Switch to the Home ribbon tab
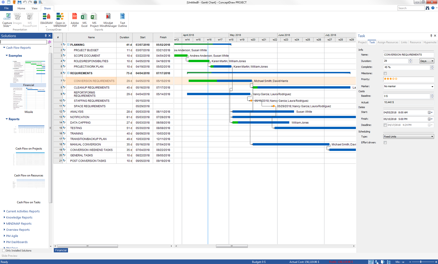Viewport: 438px width, 264px height. pos(21,8)
